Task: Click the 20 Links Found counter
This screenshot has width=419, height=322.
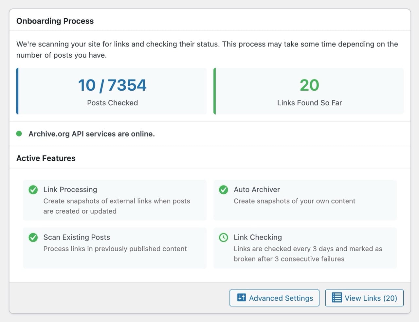Action: (x=309, y=85)
